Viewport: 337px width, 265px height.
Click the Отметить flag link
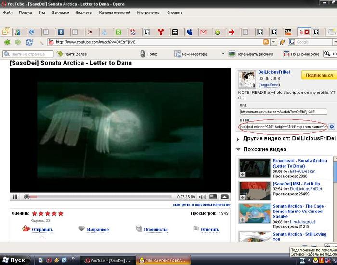(x=210, y=229)
